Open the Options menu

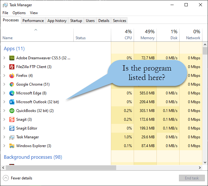pos(19,13)
